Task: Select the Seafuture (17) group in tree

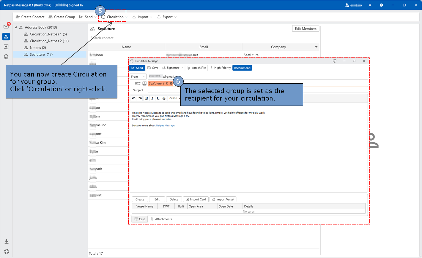Action: point(50,55)
